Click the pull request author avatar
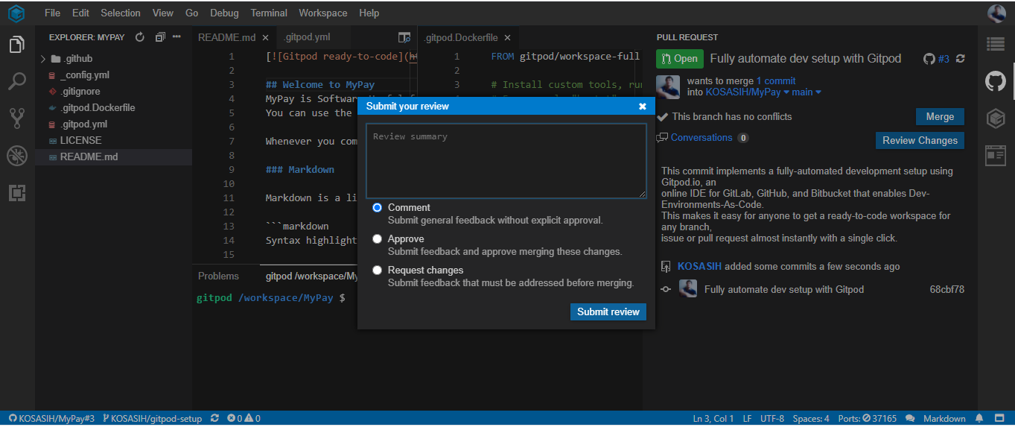1015x427 pixels. coord(668,86)
